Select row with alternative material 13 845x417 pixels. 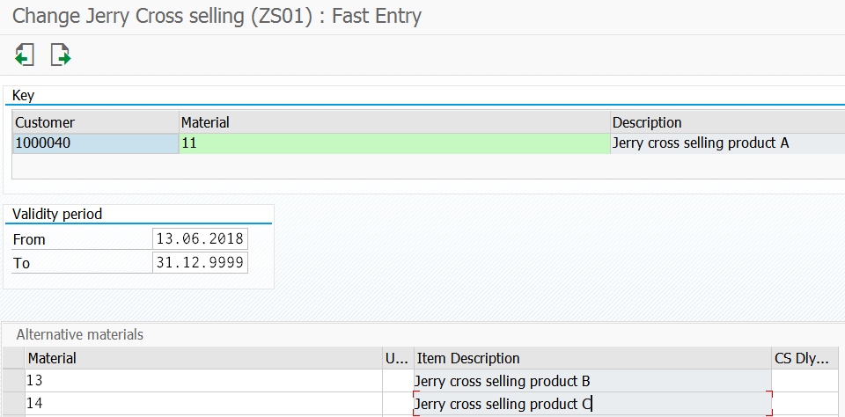click(x=13, y=381)
